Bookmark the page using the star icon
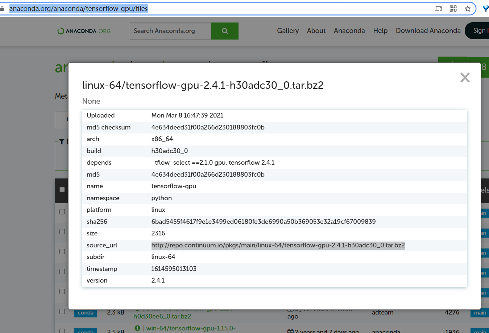 [467, 8]
